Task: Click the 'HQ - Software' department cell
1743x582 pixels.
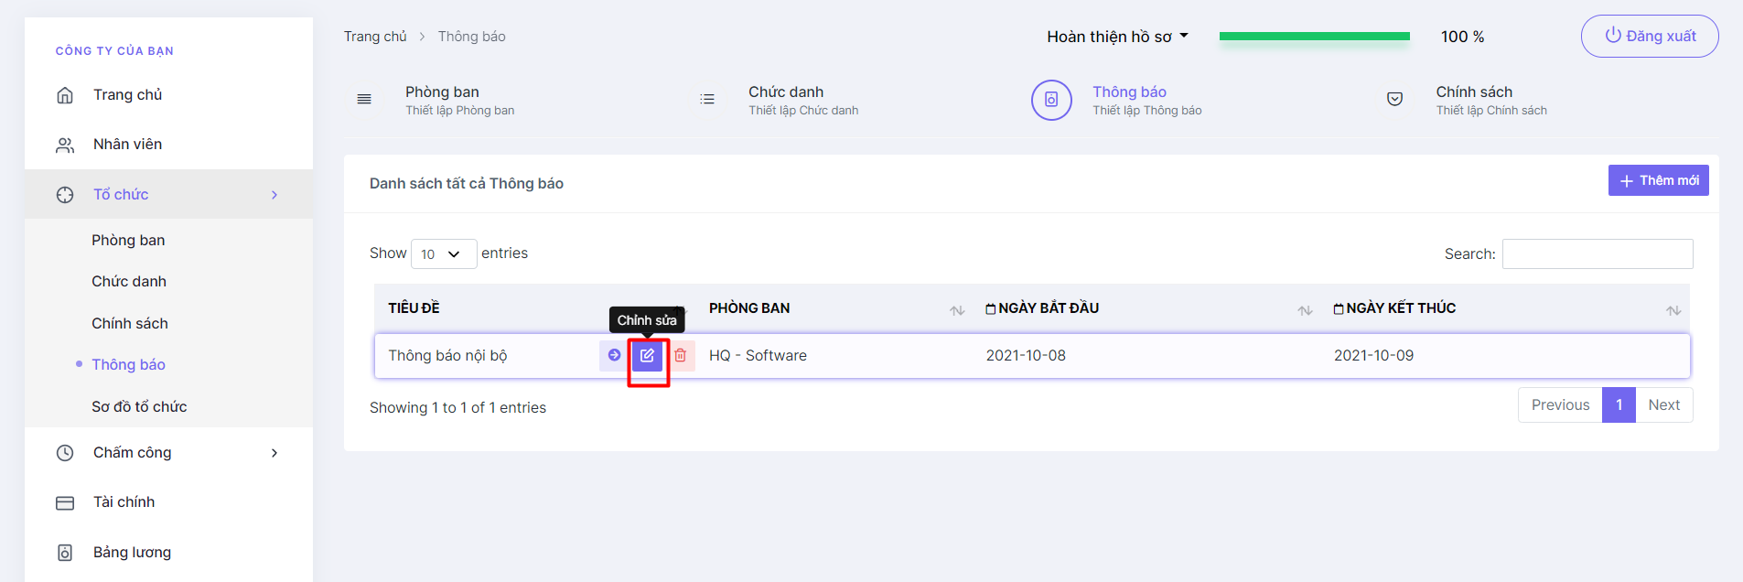Action: [758, 355]
